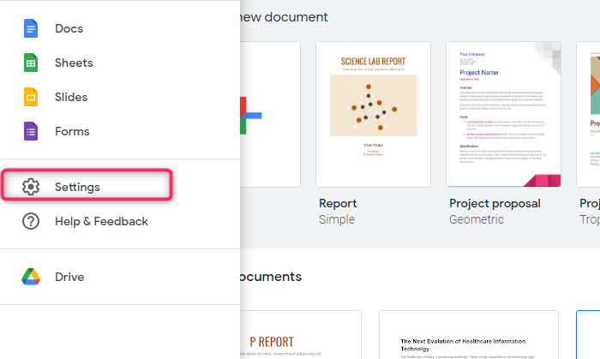600x359 pixels.
Task: Open the Settings menu entry
Action: [87, 186]
